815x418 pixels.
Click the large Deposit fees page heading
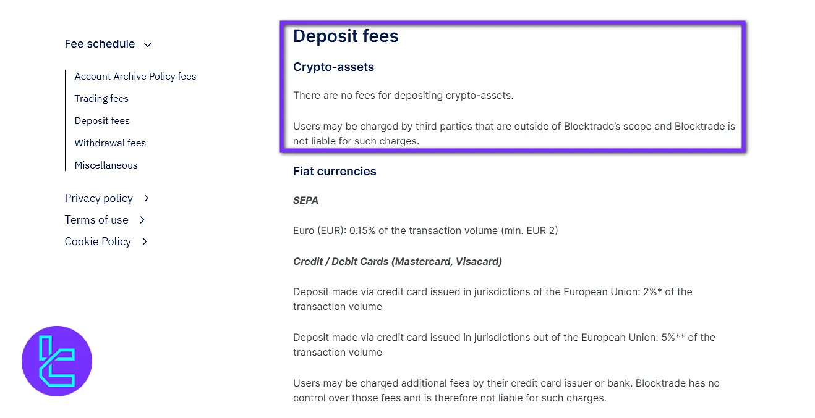(x=346, y=36)
